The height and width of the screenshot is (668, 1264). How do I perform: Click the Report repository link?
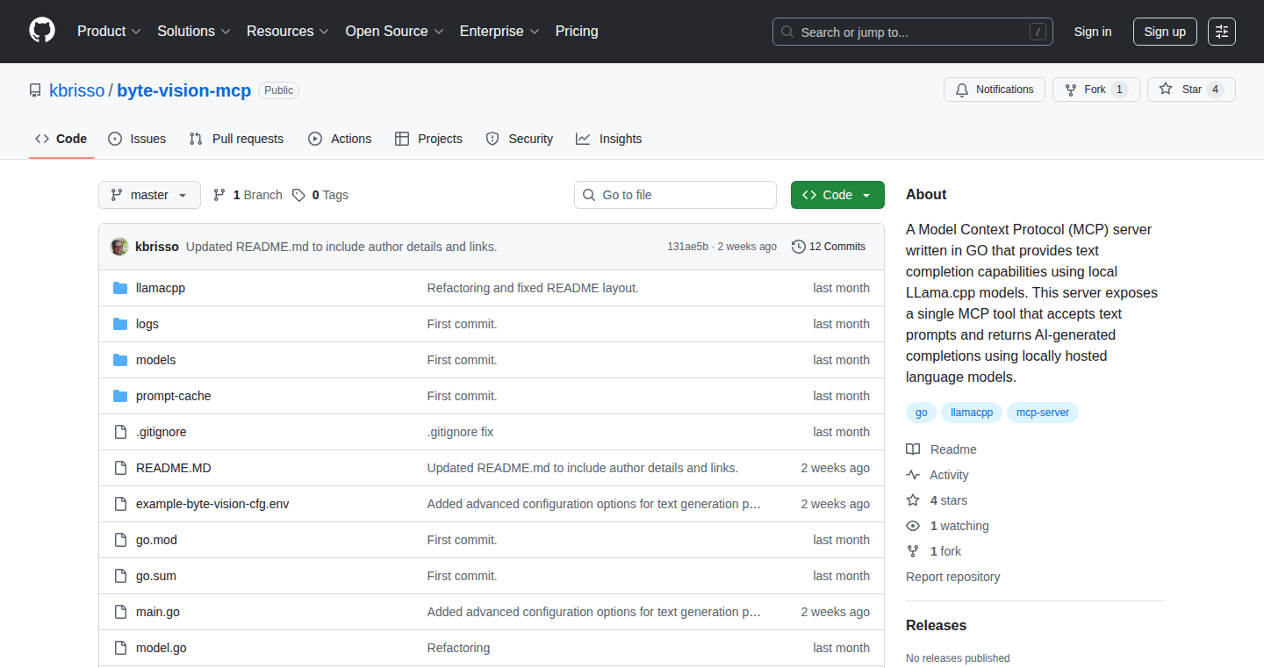coord(953,577)
